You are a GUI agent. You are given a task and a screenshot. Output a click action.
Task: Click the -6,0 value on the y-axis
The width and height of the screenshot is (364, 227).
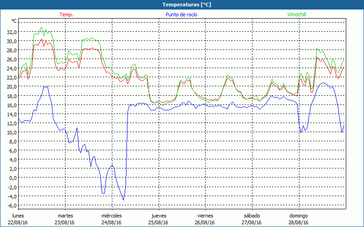coord(11,205)
